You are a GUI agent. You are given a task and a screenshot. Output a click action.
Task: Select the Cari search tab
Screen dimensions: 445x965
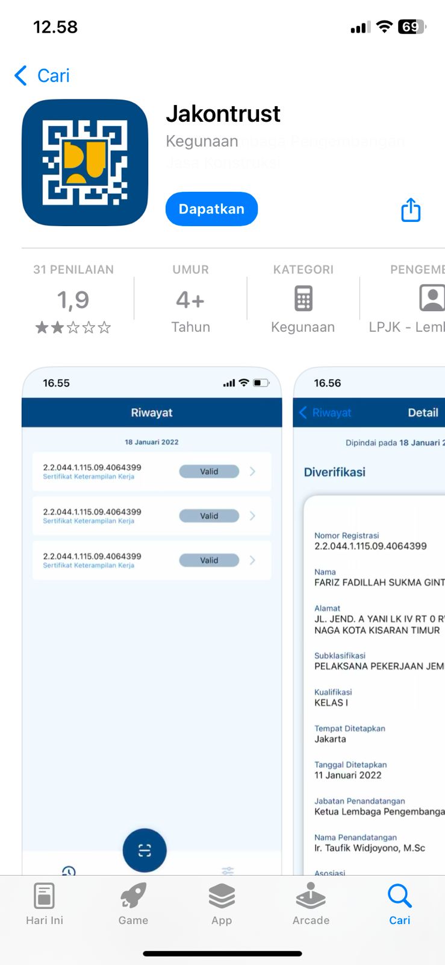400,904
